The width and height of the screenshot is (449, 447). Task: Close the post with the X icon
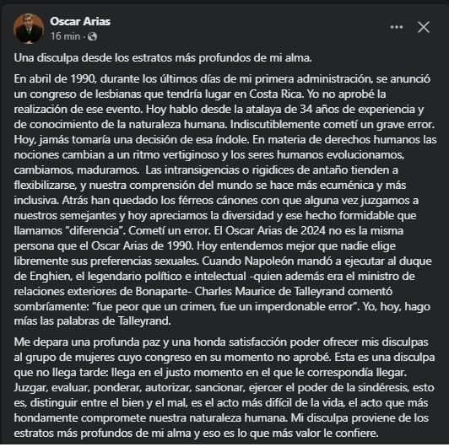424,27
